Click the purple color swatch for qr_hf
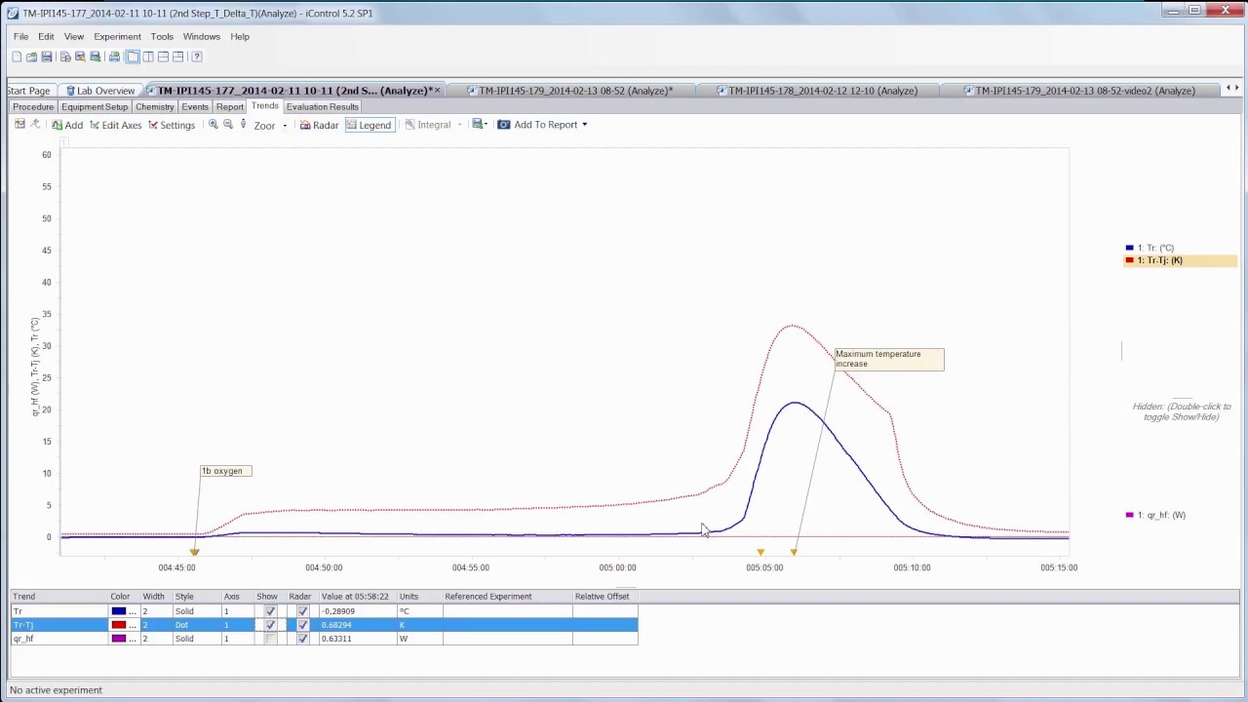Image resolution: width=1248 pixels, height=702 pixels. pos(119,639)
